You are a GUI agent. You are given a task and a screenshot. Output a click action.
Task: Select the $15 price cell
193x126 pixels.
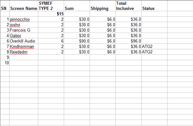tap(51, 14)
